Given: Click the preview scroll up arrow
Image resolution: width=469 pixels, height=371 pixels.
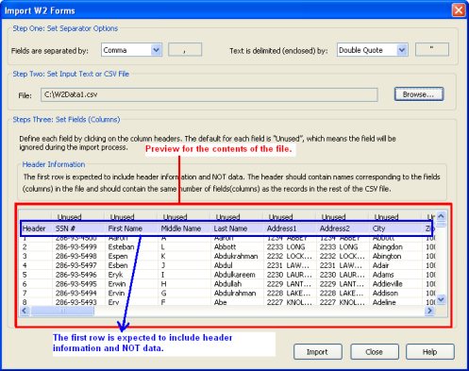Looking at the screenshot, I should [441, 216].
